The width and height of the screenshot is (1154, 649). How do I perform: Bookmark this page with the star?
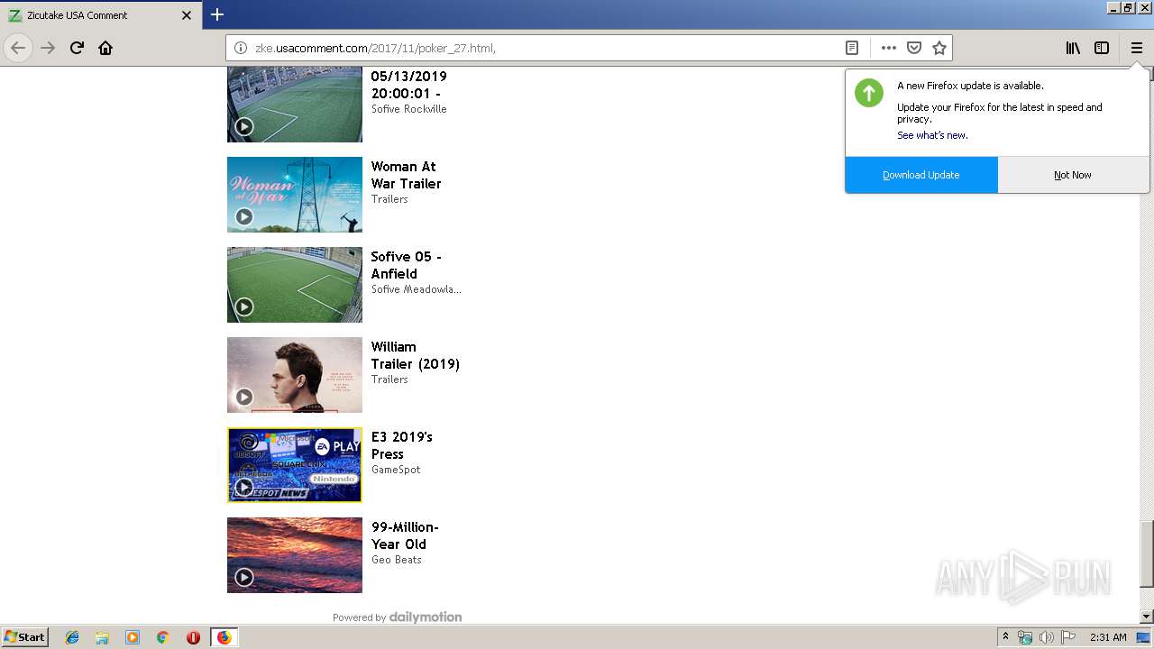[939, 48]
